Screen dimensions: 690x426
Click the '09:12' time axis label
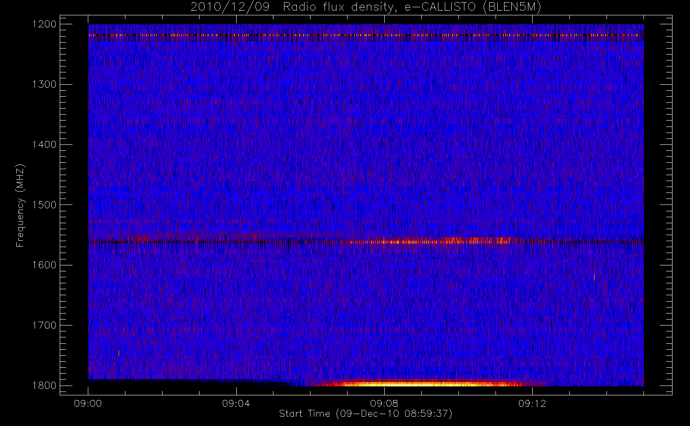[532, 403]
